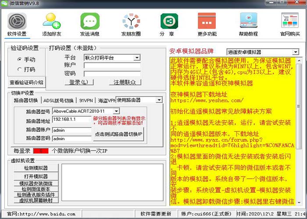Image resolution: width=307 pixels, height=219 pixels.
Task: Click 打开模拟器 button
Action: point(36,177)
